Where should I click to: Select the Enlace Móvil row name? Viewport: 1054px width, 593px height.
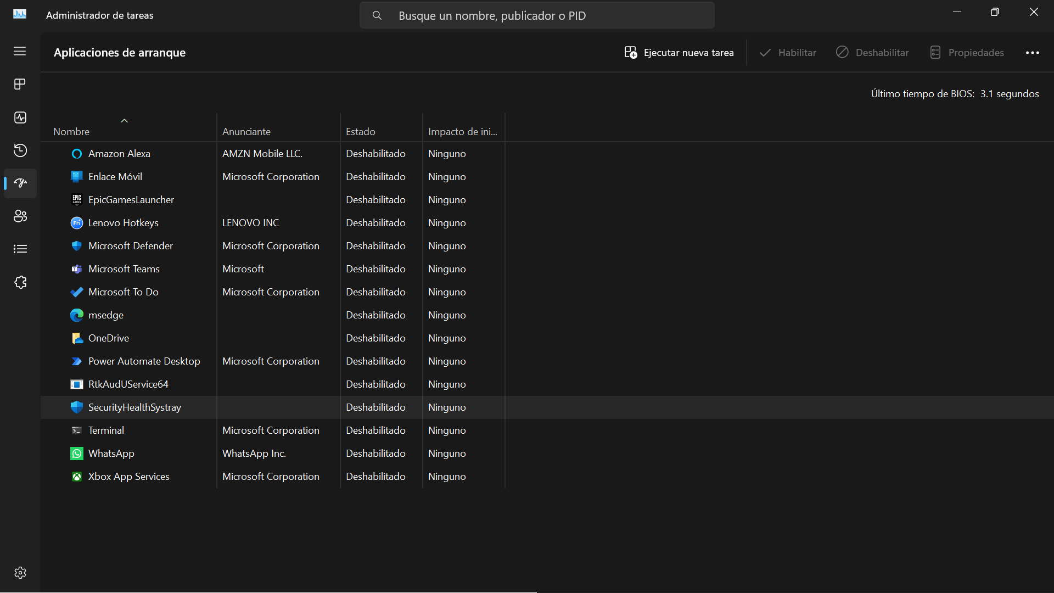click(x=115, y=177)
